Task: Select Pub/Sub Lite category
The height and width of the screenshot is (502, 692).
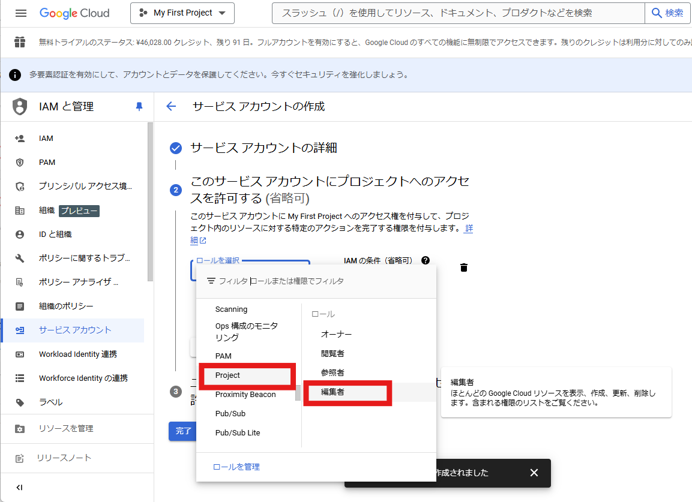Action: click(x=238, y=433)
